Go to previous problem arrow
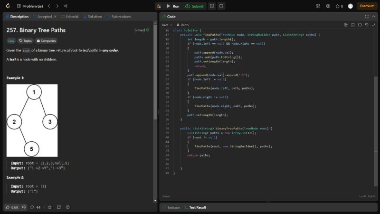 (x=49, y=6)
